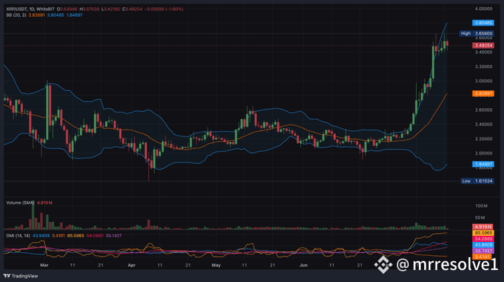Image resolution: width=504 pixels, height=282 pixels.
Task: Click the blue 1.84897 lower band price tag
Action: [483, 164]
